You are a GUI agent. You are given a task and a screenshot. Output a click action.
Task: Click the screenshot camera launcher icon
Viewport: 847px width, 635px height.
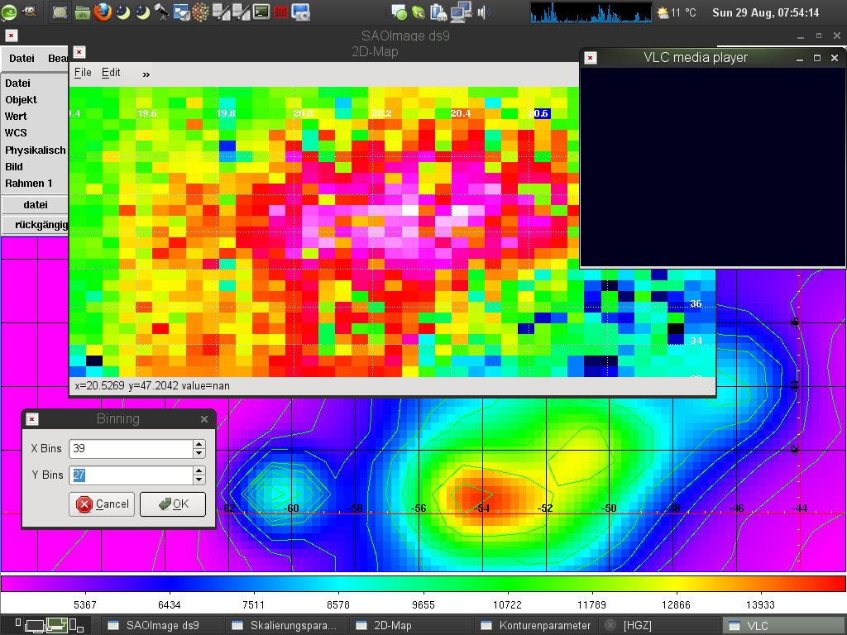(x=300, y=12)
